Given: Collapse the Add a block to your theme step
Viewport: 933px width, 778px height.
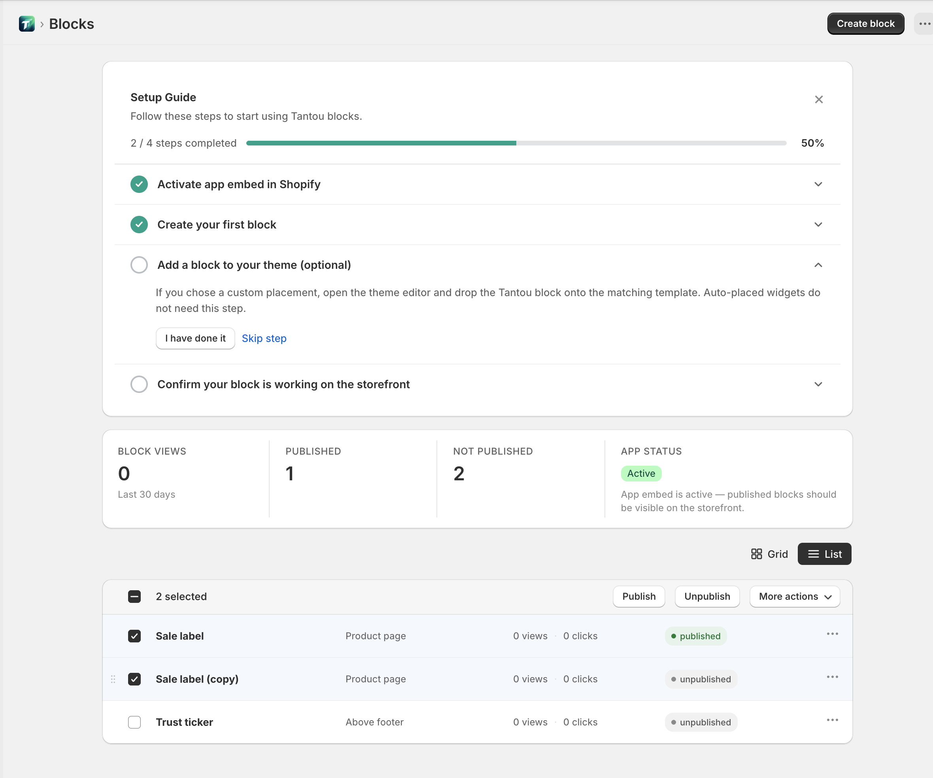Looking at the screenshot, I should tap(818, 265).
